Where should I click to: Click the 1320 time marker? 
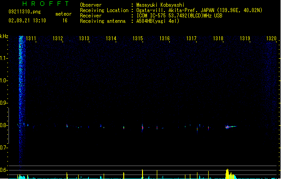coord(271,38)
